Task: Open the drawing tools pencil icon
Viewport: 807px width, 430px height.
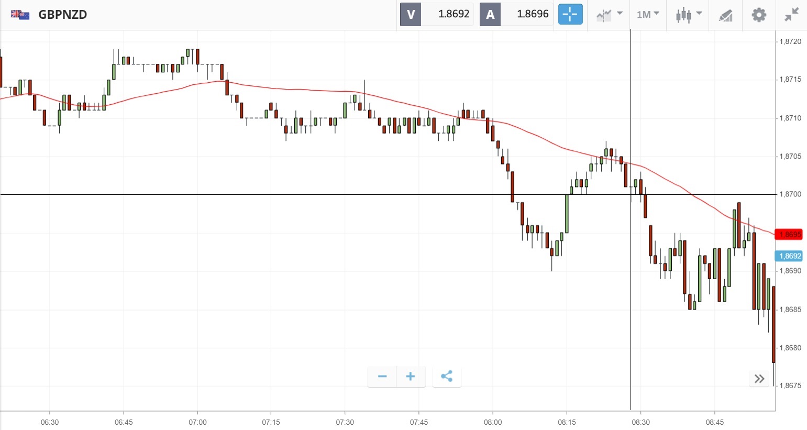Action: (x=725, y=15)
